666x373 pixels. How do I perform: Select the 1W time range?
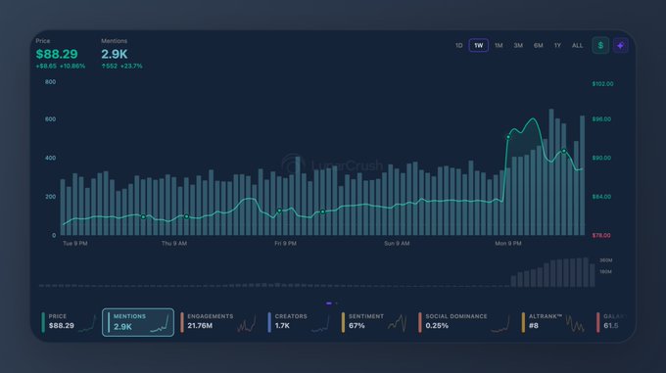pyautogui.click(x=478, y=45)
